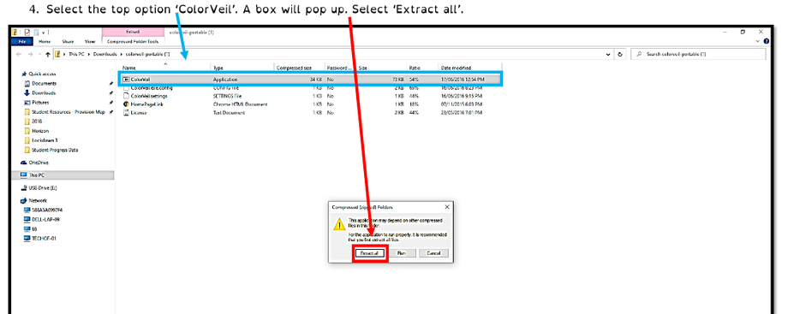Open the HomePageLink Chrome HTML icon
The image size is (788, 314).
click(127, 104)
